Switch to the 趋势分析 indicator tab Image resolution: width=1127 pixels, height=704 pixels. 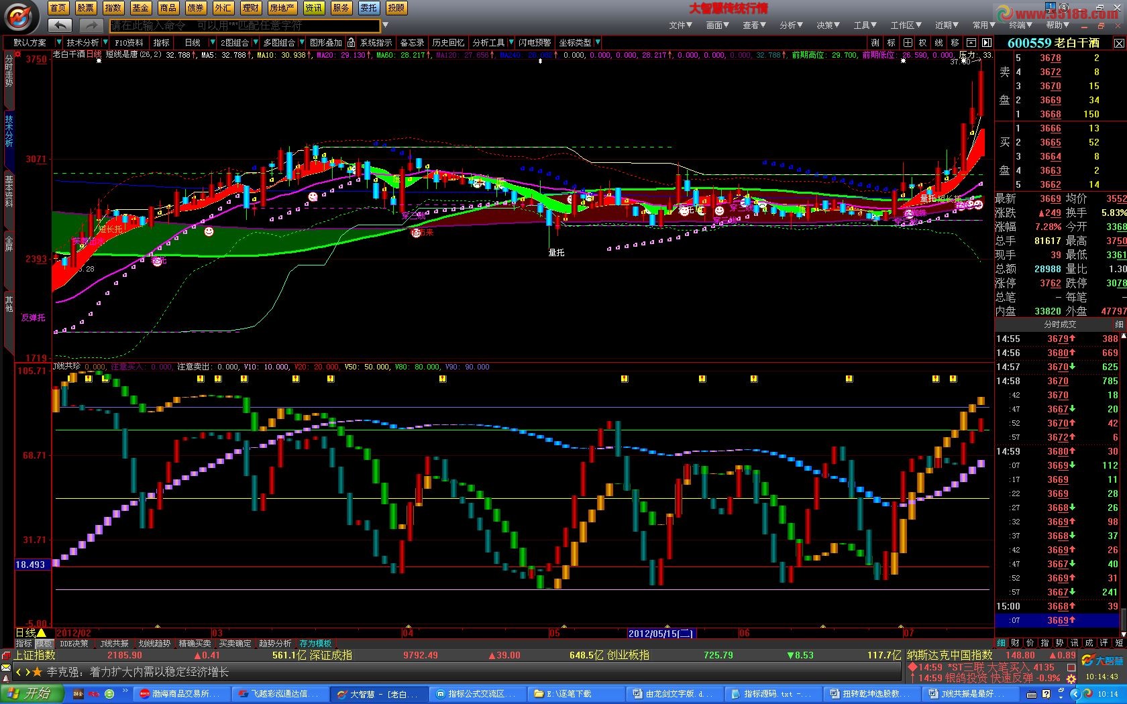coord(275,644)
